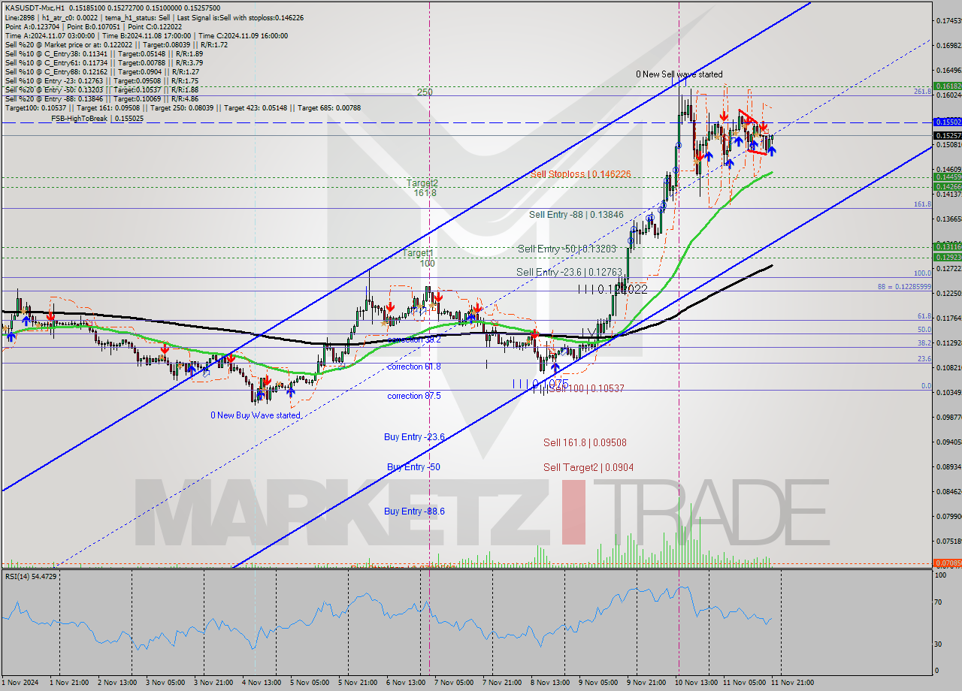Select the 'Sell Entry -88 | 0.13846' label
Viewport: 962px width, 691px height.
[576, 215]
